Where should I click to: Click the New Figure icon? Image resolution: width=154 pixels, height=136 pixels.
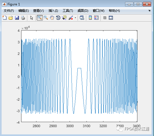[5, 18]
